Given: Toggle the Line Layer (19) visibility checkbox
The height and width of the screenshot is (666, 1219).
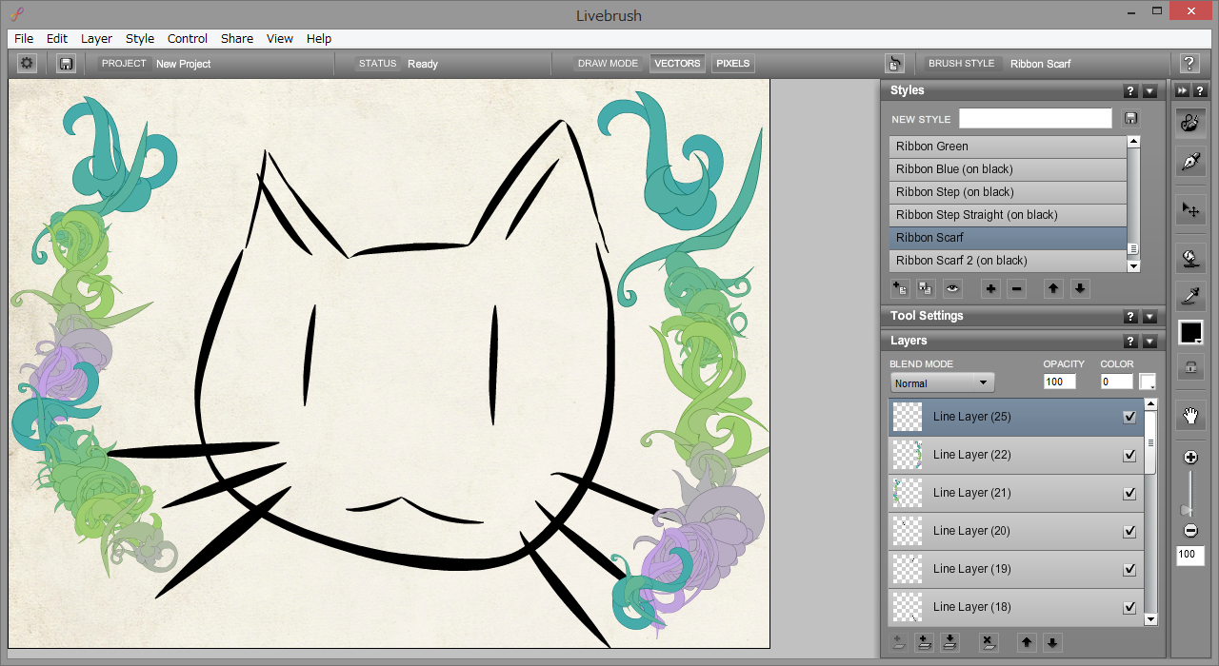Looking at the screenshot, I should 1129,569.
